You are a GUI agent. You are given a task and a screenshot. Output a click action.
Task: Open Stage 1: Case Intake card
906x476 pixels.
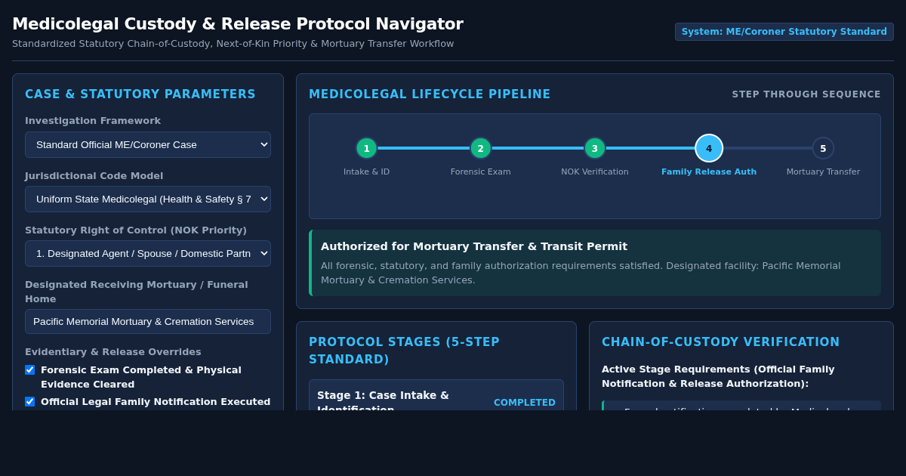[x=436, y=395]
